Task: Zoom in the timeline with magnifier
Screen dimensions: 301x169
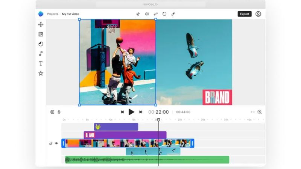Action: coord(259,112)
